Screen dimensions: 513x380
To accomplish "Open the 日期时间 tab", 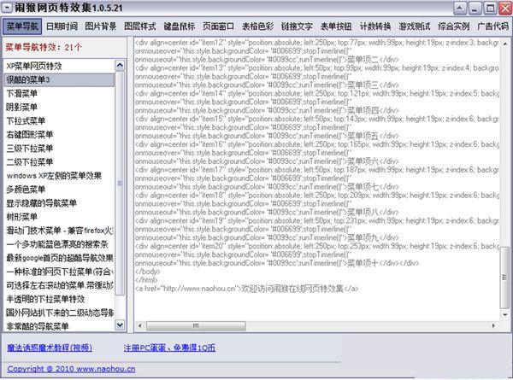I will 62,26.
